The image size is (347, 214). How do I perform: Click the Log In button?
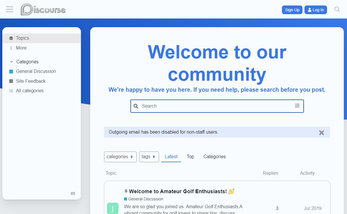(316, 10)
